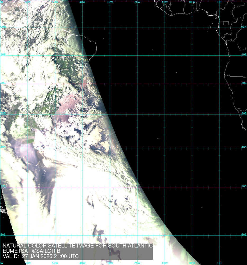Click the grid intersection of 10W and 50S

[165, 187]
